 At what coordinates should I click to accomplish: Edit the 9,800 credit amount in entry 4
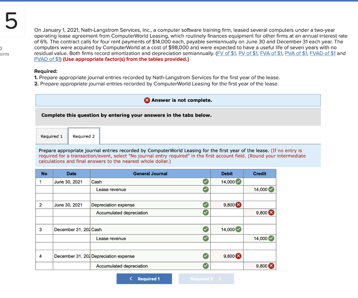click(x=260, y=266)
